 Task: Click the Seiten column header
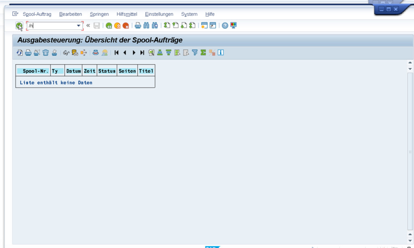click(x=127, y=71)
